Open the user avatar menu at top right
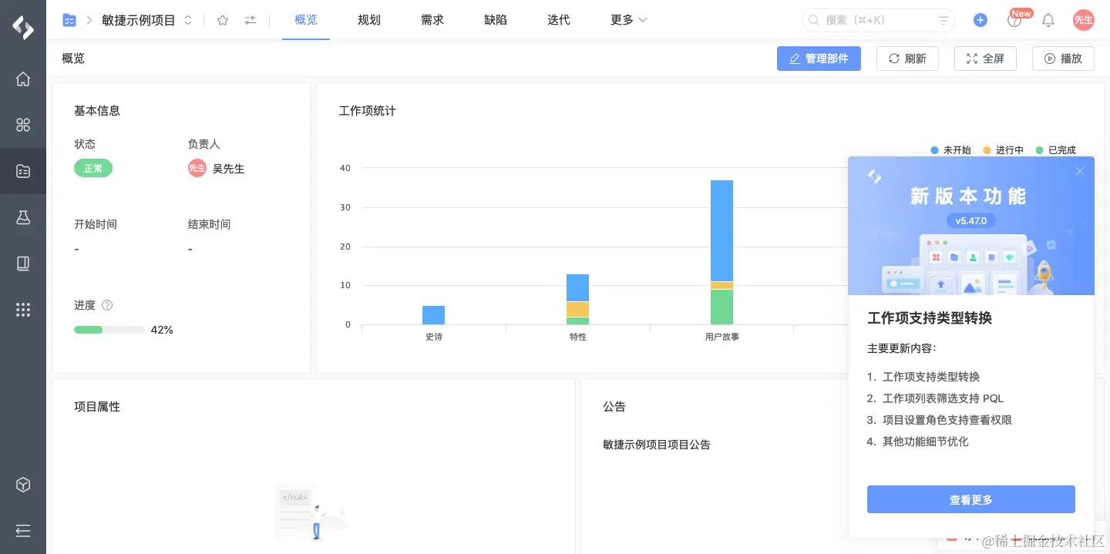This screenshot has width=1110, height=554. pos(1084,20)
